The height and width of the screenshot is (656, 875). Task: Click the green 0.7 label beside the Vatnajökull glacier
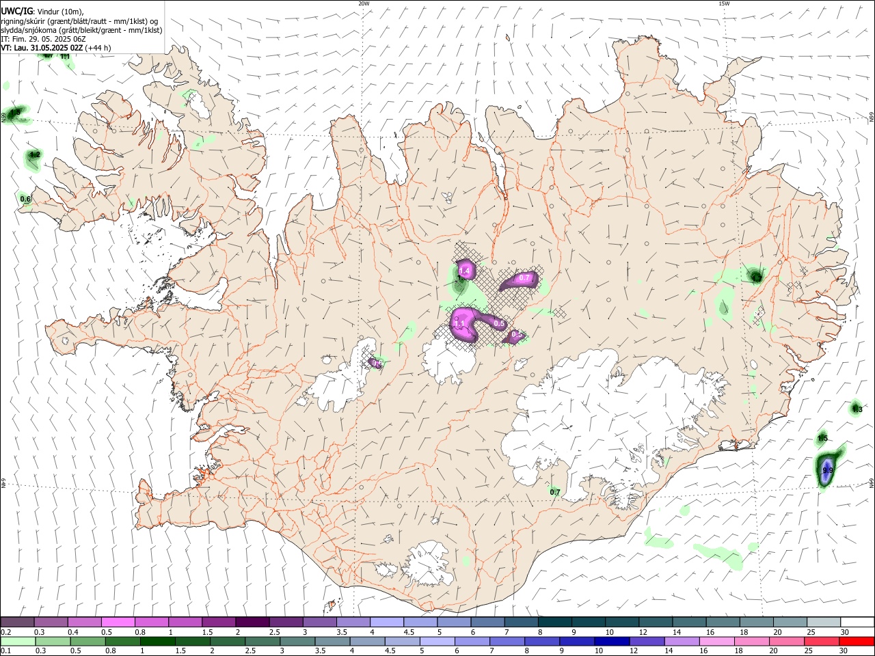[x=555, y=492]
